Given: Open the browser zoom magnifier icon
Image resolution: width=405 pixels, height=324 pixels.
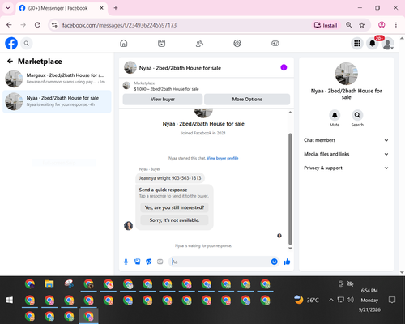Looking at the screenshot, I should click(349, 25).
